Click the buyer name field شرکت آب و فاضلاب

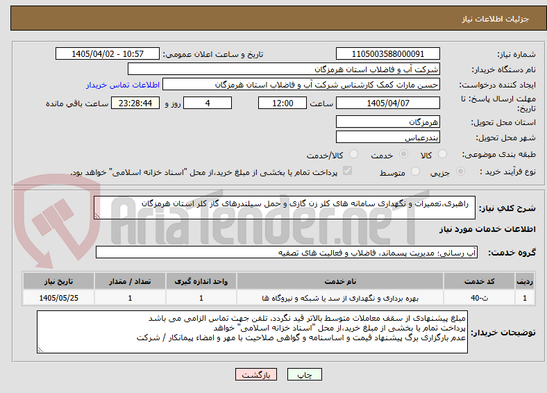pyautogui.click(x=284, y=69)
